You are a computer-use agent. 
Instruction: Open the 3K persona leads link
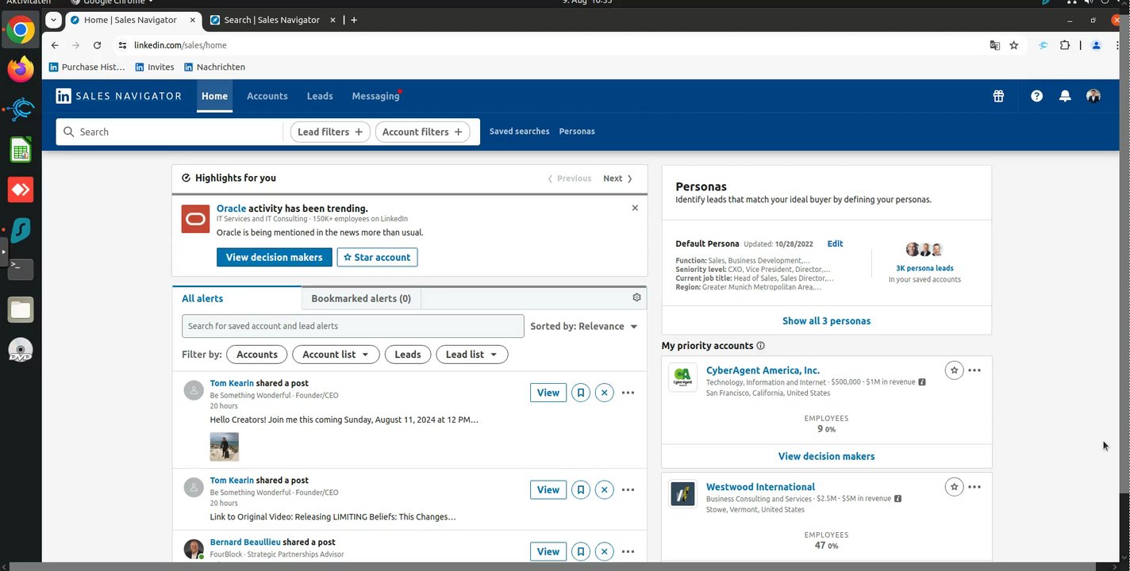tap(924, 268)
